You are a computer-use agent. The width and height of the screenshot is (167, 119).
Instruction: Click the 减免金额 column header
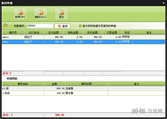pos(73,32)
